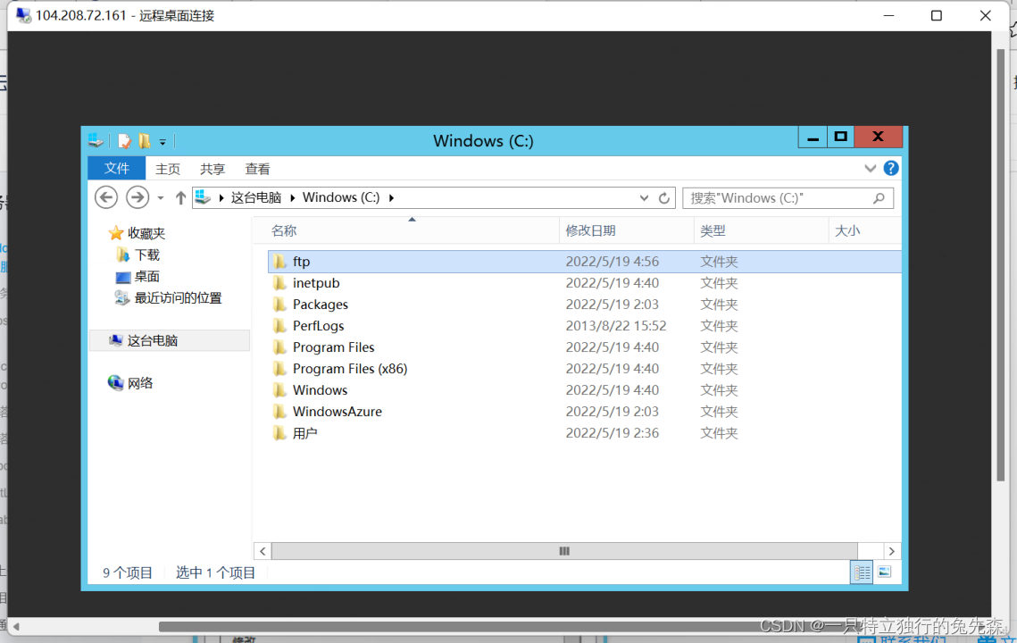Select the WindowsAzure folder icon
The height and width of the screenshot is (643, 1017).
click(279, 412)
